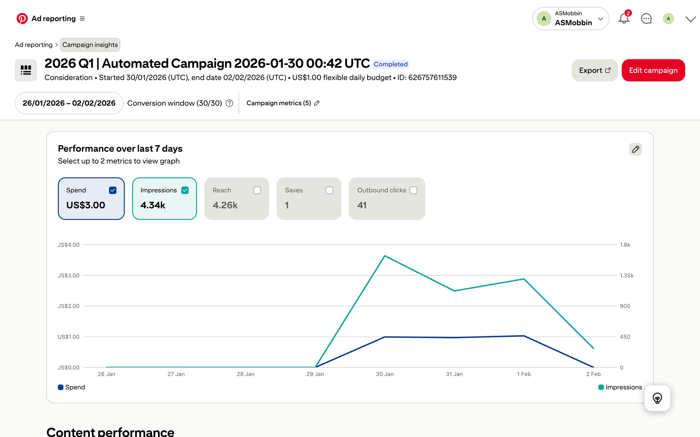
Task: Go to Ad reporting breadcrumb
Action: (x=34, y=45)
